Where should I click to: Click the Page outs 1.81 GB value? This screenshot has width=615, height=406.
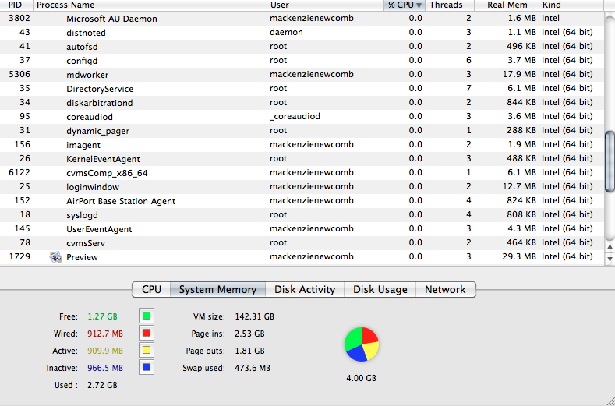[x=250, y=351]
